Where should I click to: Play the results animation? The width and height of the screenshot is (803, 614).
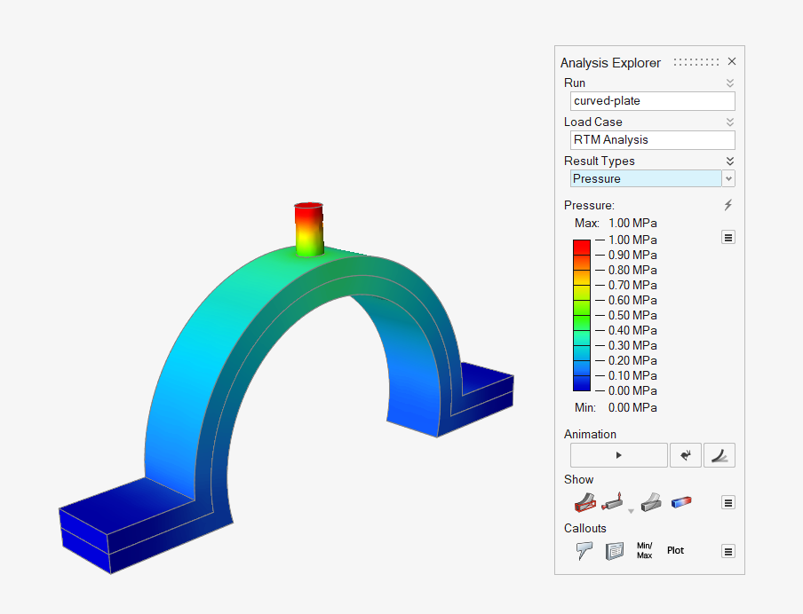618,455
